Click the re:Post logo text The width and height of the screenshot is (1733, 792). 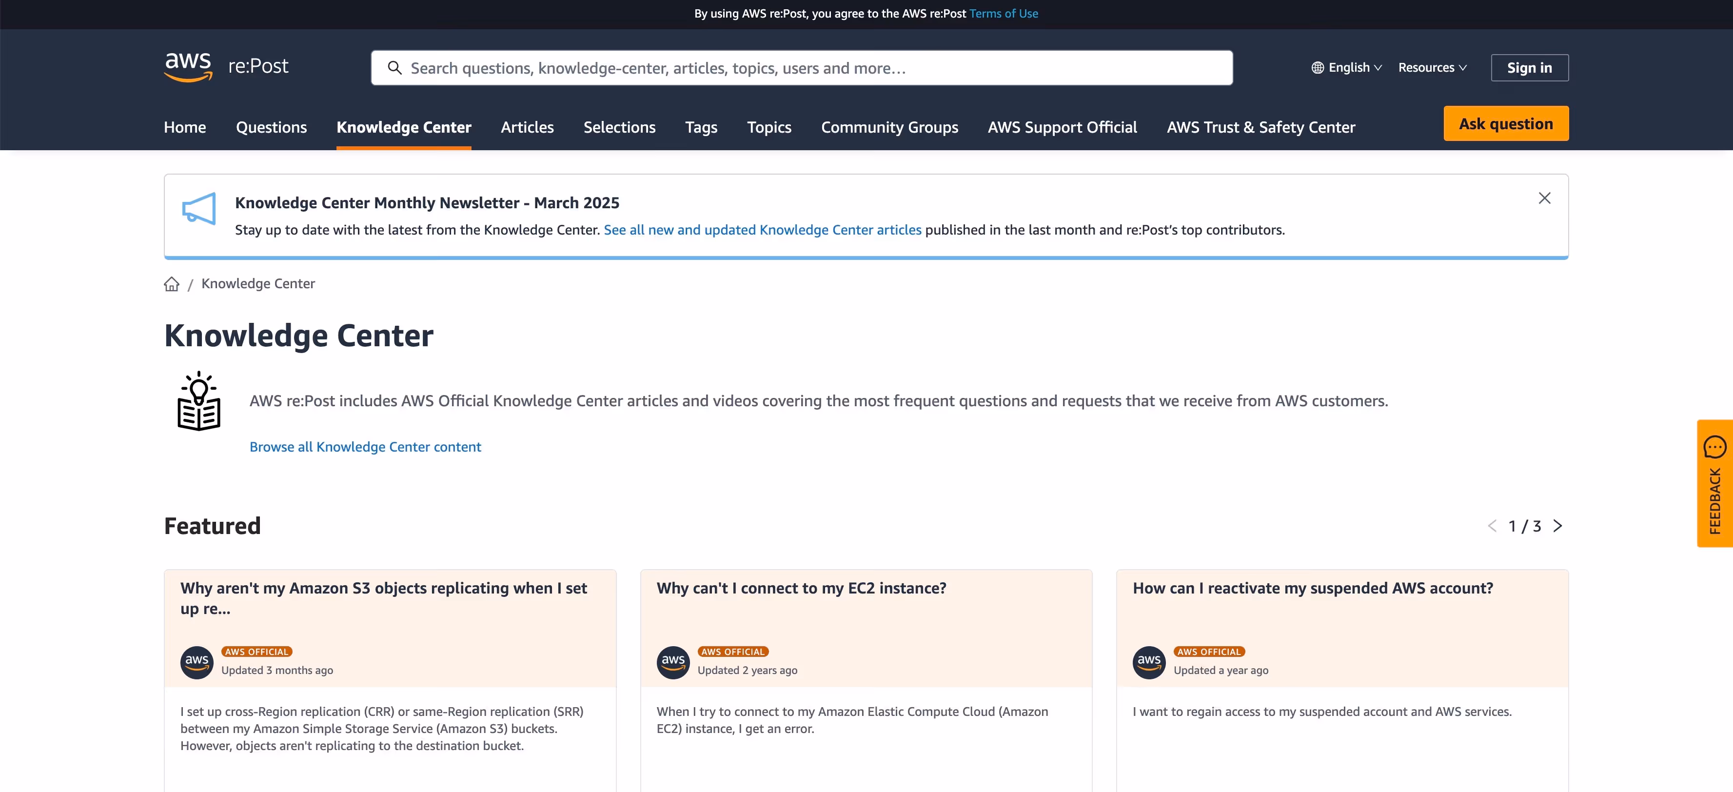[x=258, y=66]
